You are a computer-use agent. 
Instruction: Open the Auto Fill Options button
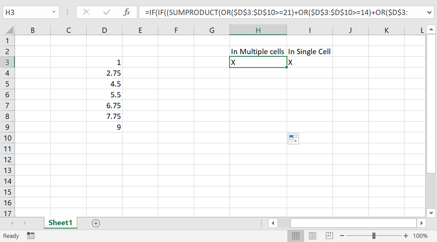[x=293, y=138]
